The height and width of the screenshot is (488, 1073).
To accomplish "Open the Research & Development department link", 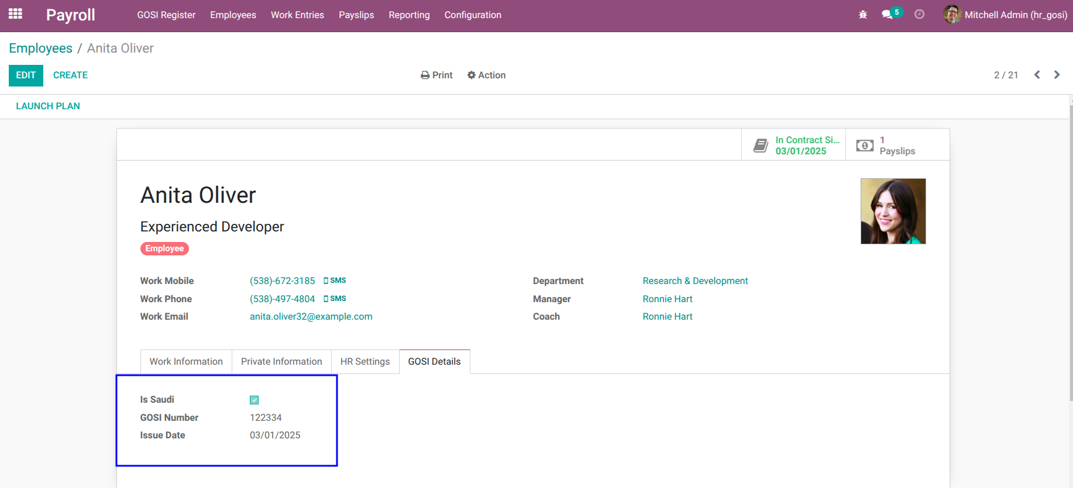I will pos(695,281).
